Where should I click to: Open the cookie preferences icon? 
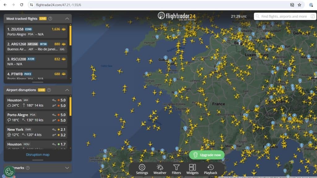pos(9,172)
